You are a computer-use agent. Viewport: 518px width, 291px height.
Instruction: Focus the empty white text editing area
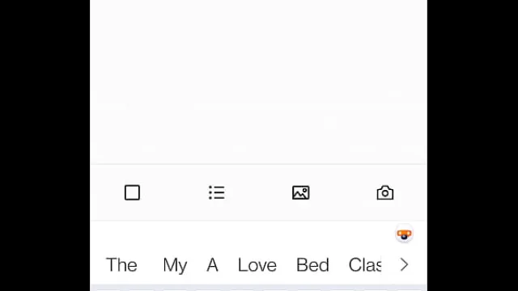258,82
